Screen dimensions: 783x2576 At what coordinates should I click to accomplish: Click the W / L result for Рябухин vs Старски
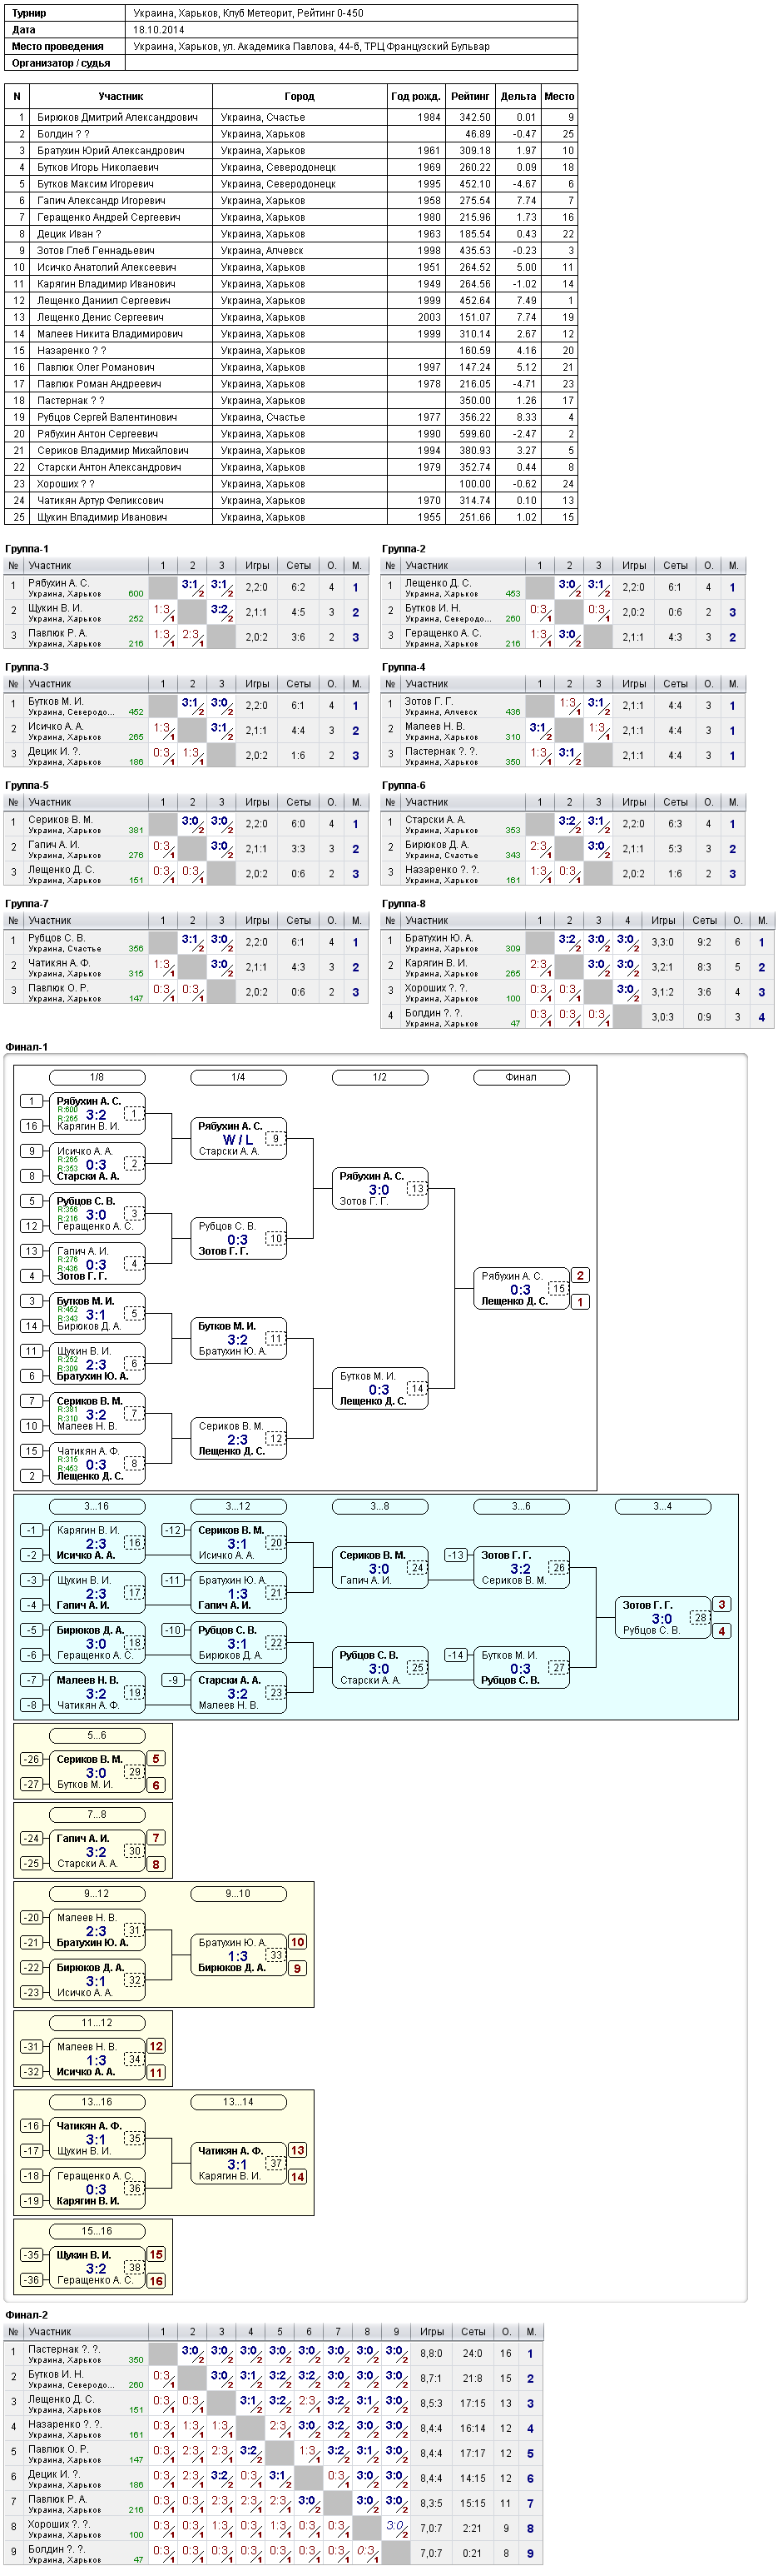[238, 1139]
